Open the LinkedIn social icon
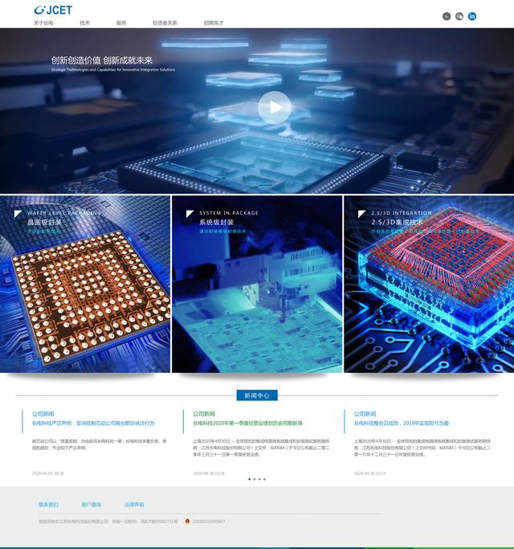514x549 pixels. [472, 16]
